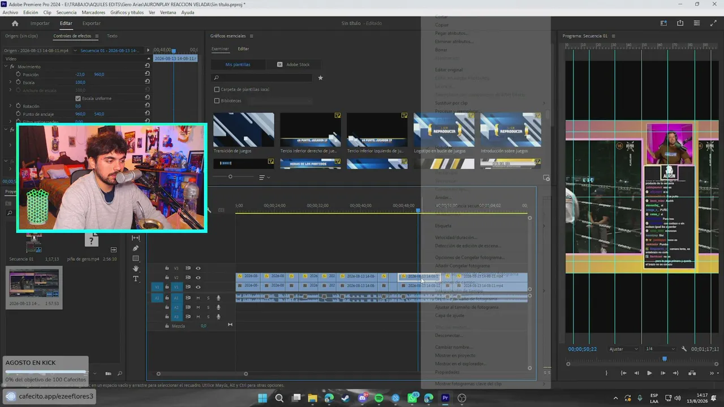Hide video track V2
Viewport: 724px width, 407px height.
click(198, 278)
